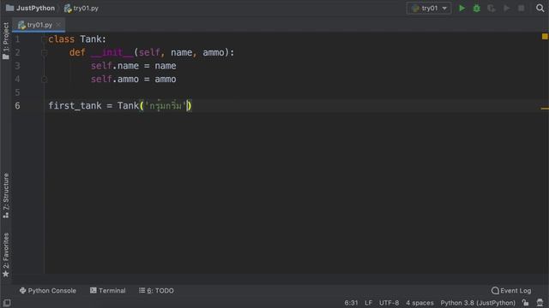Screen dimensions: 549x308
Task: Click the __init__ method name
Action: click(x=112, y=52)
